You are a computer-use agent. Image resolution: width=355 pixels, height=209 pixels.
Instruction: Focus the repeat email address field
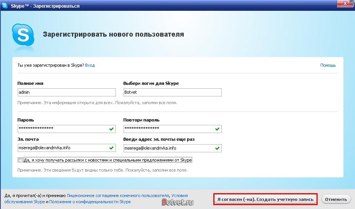[172, 148]
